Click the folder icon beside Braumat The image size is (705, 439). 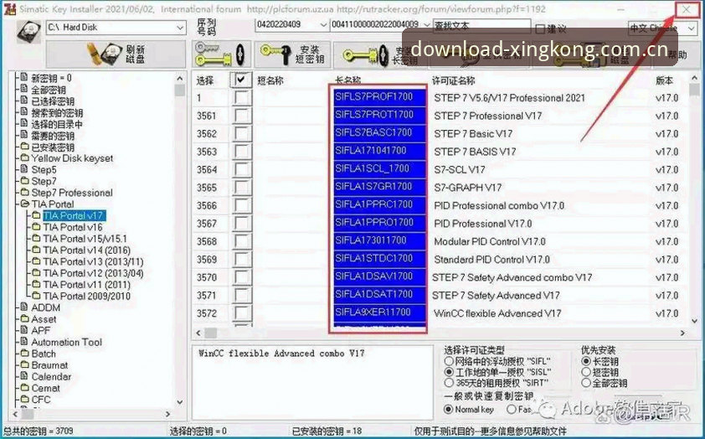pos(24,364)
